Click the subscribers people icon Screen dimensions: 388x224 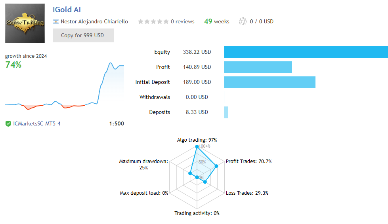point(243,21)
